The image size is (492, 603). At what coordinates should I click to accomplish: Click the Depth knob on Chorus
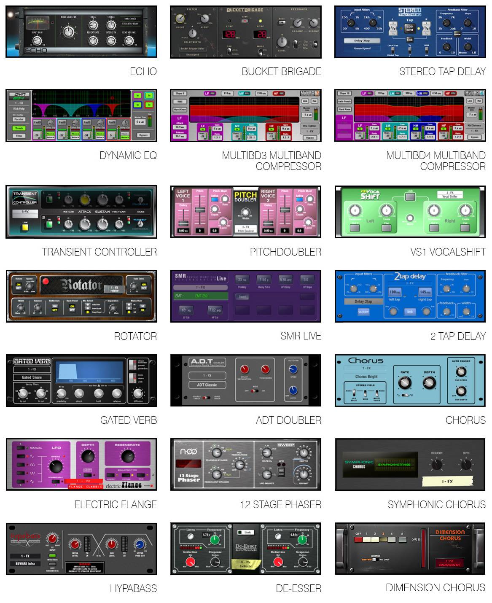point(429,383)
